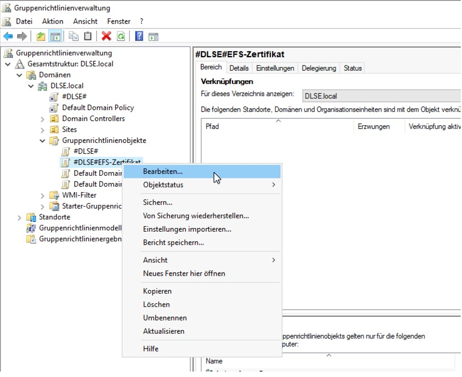Choose Bearbeiten... from the context menu
Screen dimensions: 462x377
163,171
